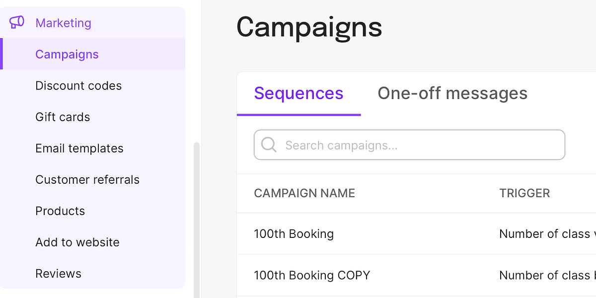This screenshot has width=596, height=298.
Task: Select the Sequences tab
Action: (298, 93)
